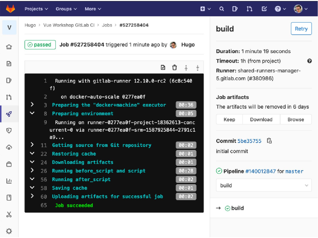Click the 00:28 duration badge
318x238 pixels.
[186, 171]
